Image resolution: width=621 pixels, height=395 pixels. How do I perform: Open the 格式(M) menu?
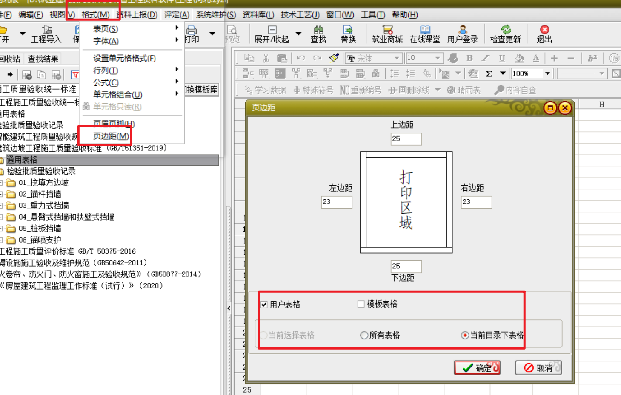[x=95, y=15]
